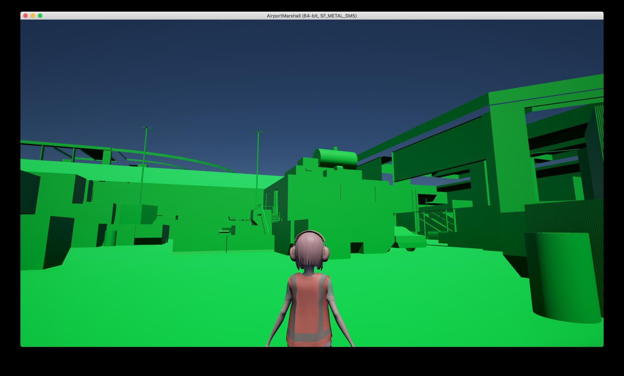This screenshot has width=624, height=376.
Task: Close the AirportMarshall window
Action: pyautogui.click(x=26, y=16)
